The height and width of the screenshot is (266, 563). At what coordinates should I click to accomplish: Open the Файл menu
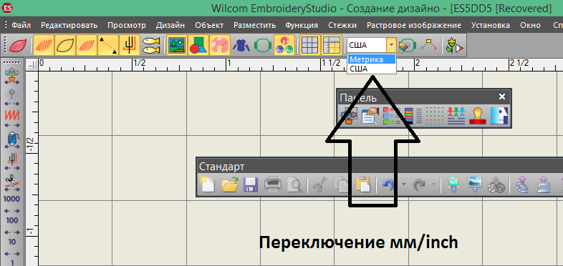21,25
